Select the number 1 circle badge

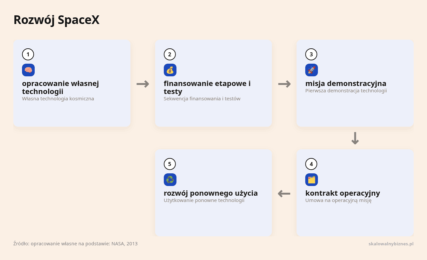[x=28, y=54]
